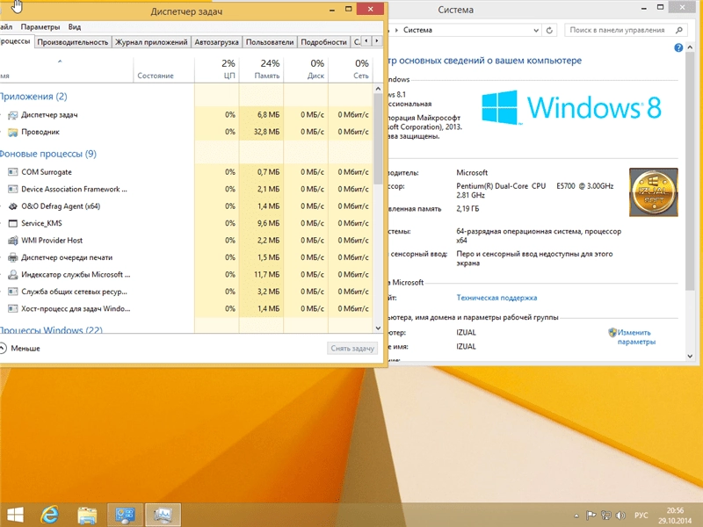Switch to the Подробности tab
Screen dimensions: 703x527
coord(323,42)
